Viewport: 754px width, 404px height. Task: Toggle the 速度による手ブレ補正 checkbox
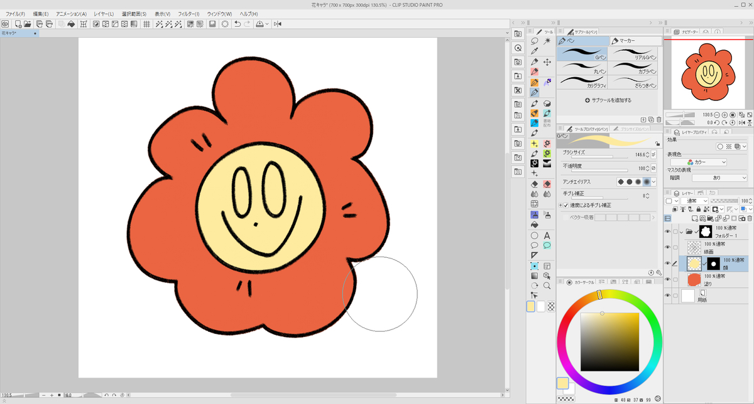coord(565,205)
